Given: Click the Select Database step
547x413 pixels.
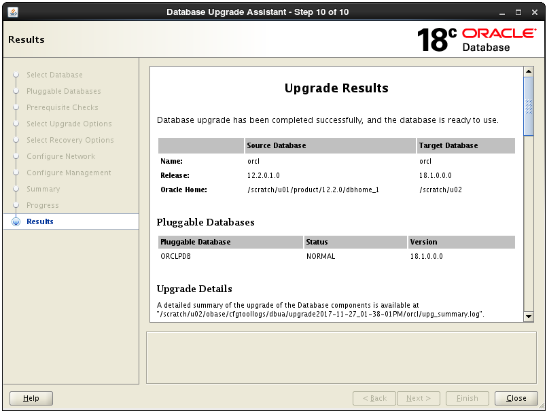Looking at the screenshot, I should click(x=55, y=75).
